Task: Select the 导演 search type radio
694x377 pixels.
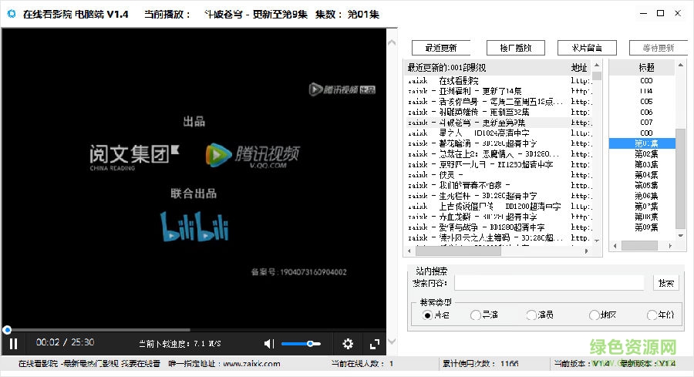Action: (476, 315)
